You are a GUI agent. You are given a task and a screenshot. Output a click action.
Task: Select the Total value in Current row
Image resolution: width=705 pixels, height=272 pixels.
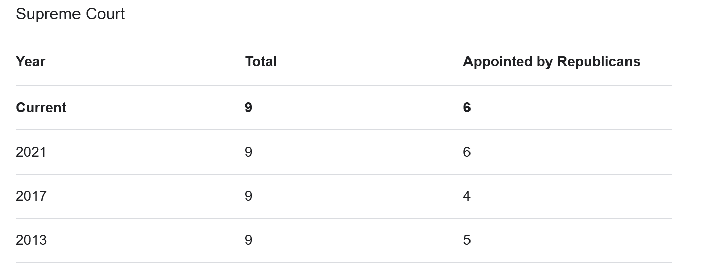point(248,108)
